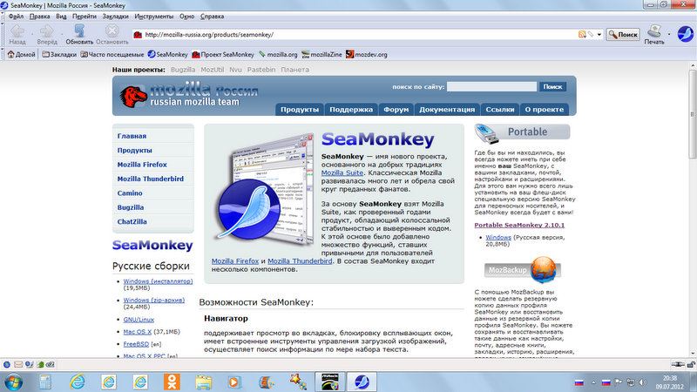Click the Остановить (Stop) toolbar button

pyautogui.click(x=112, y=35)
